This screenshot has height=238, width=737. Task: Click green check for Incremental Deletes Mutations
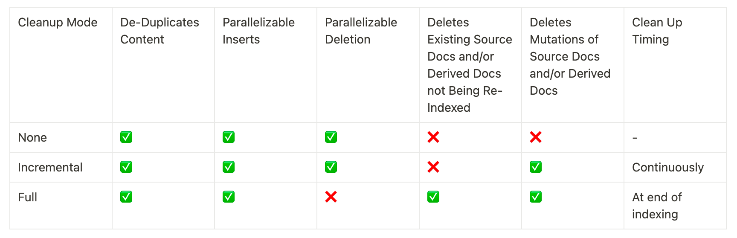coord(536,167)
